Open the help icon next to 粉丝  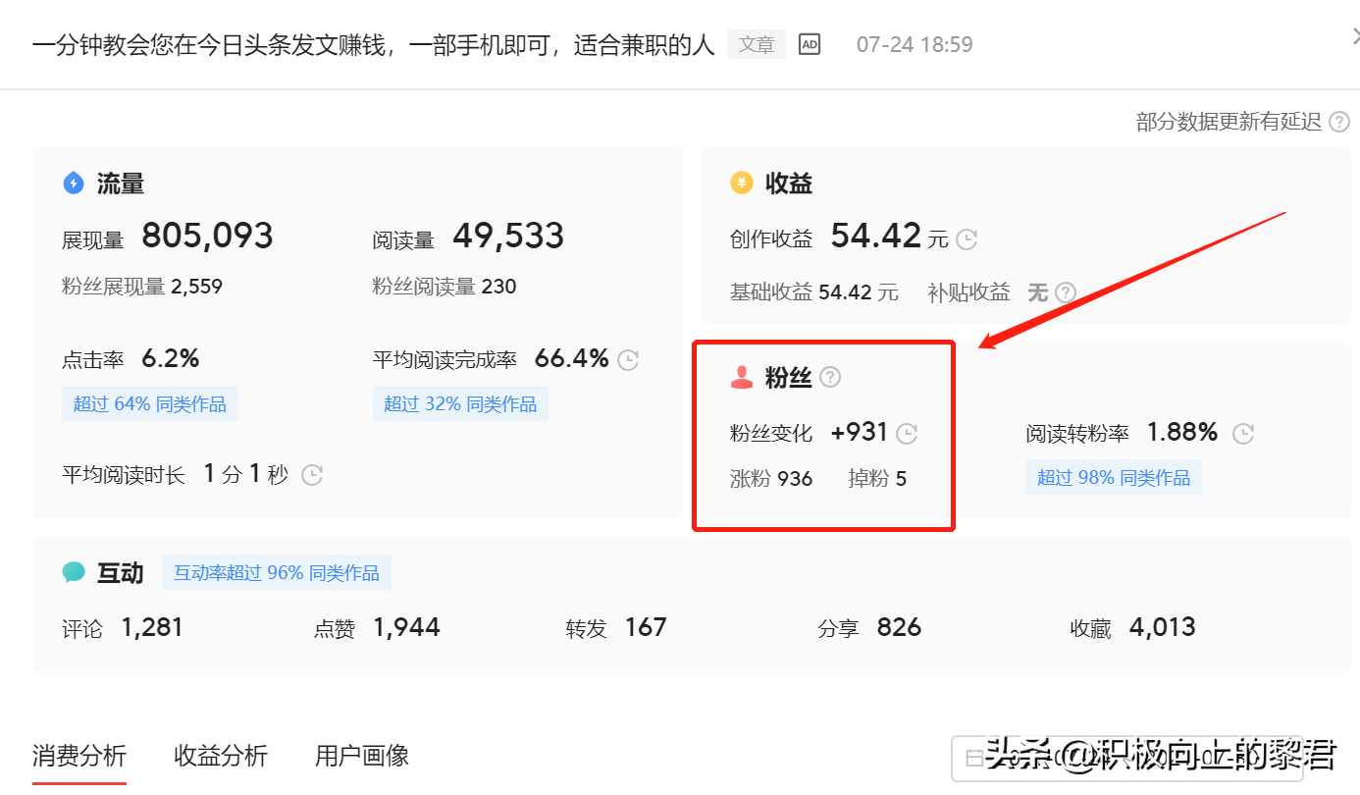click(x=830, y=376)
